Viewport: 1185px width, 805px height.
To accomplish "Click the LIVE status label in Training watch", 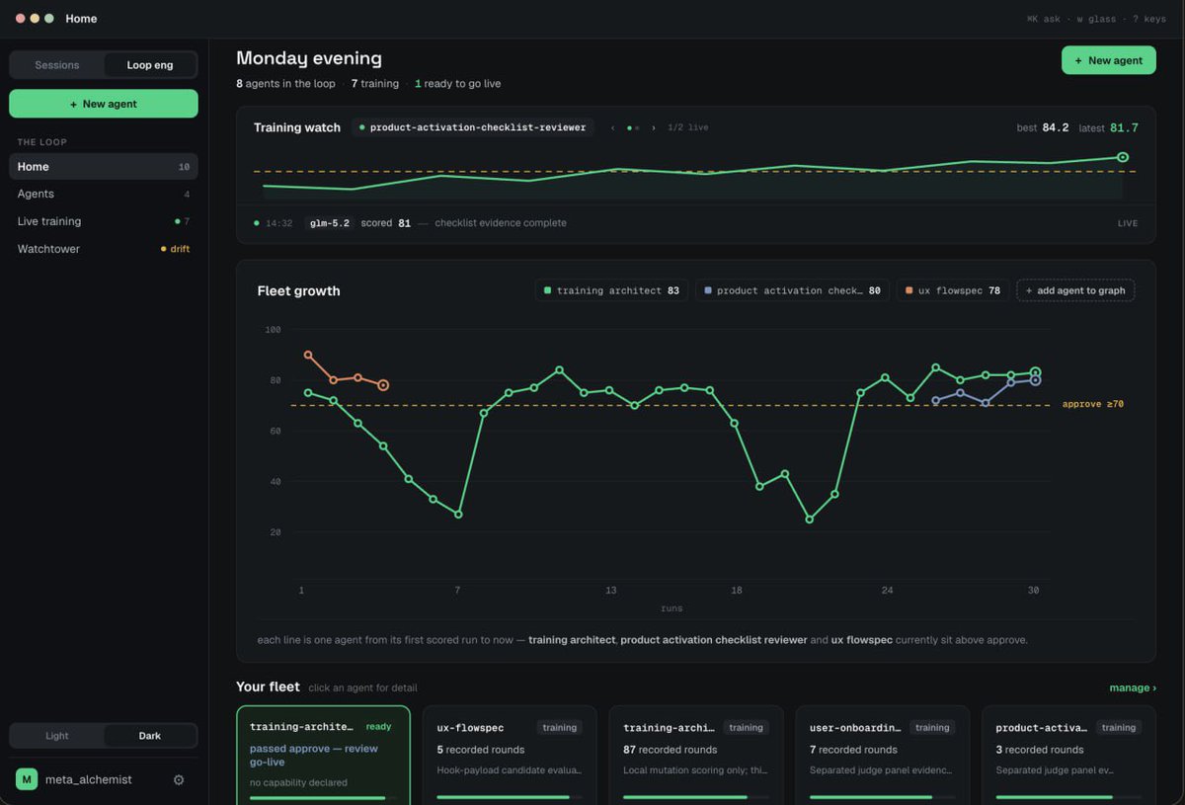I will (x=1128, y=223).
